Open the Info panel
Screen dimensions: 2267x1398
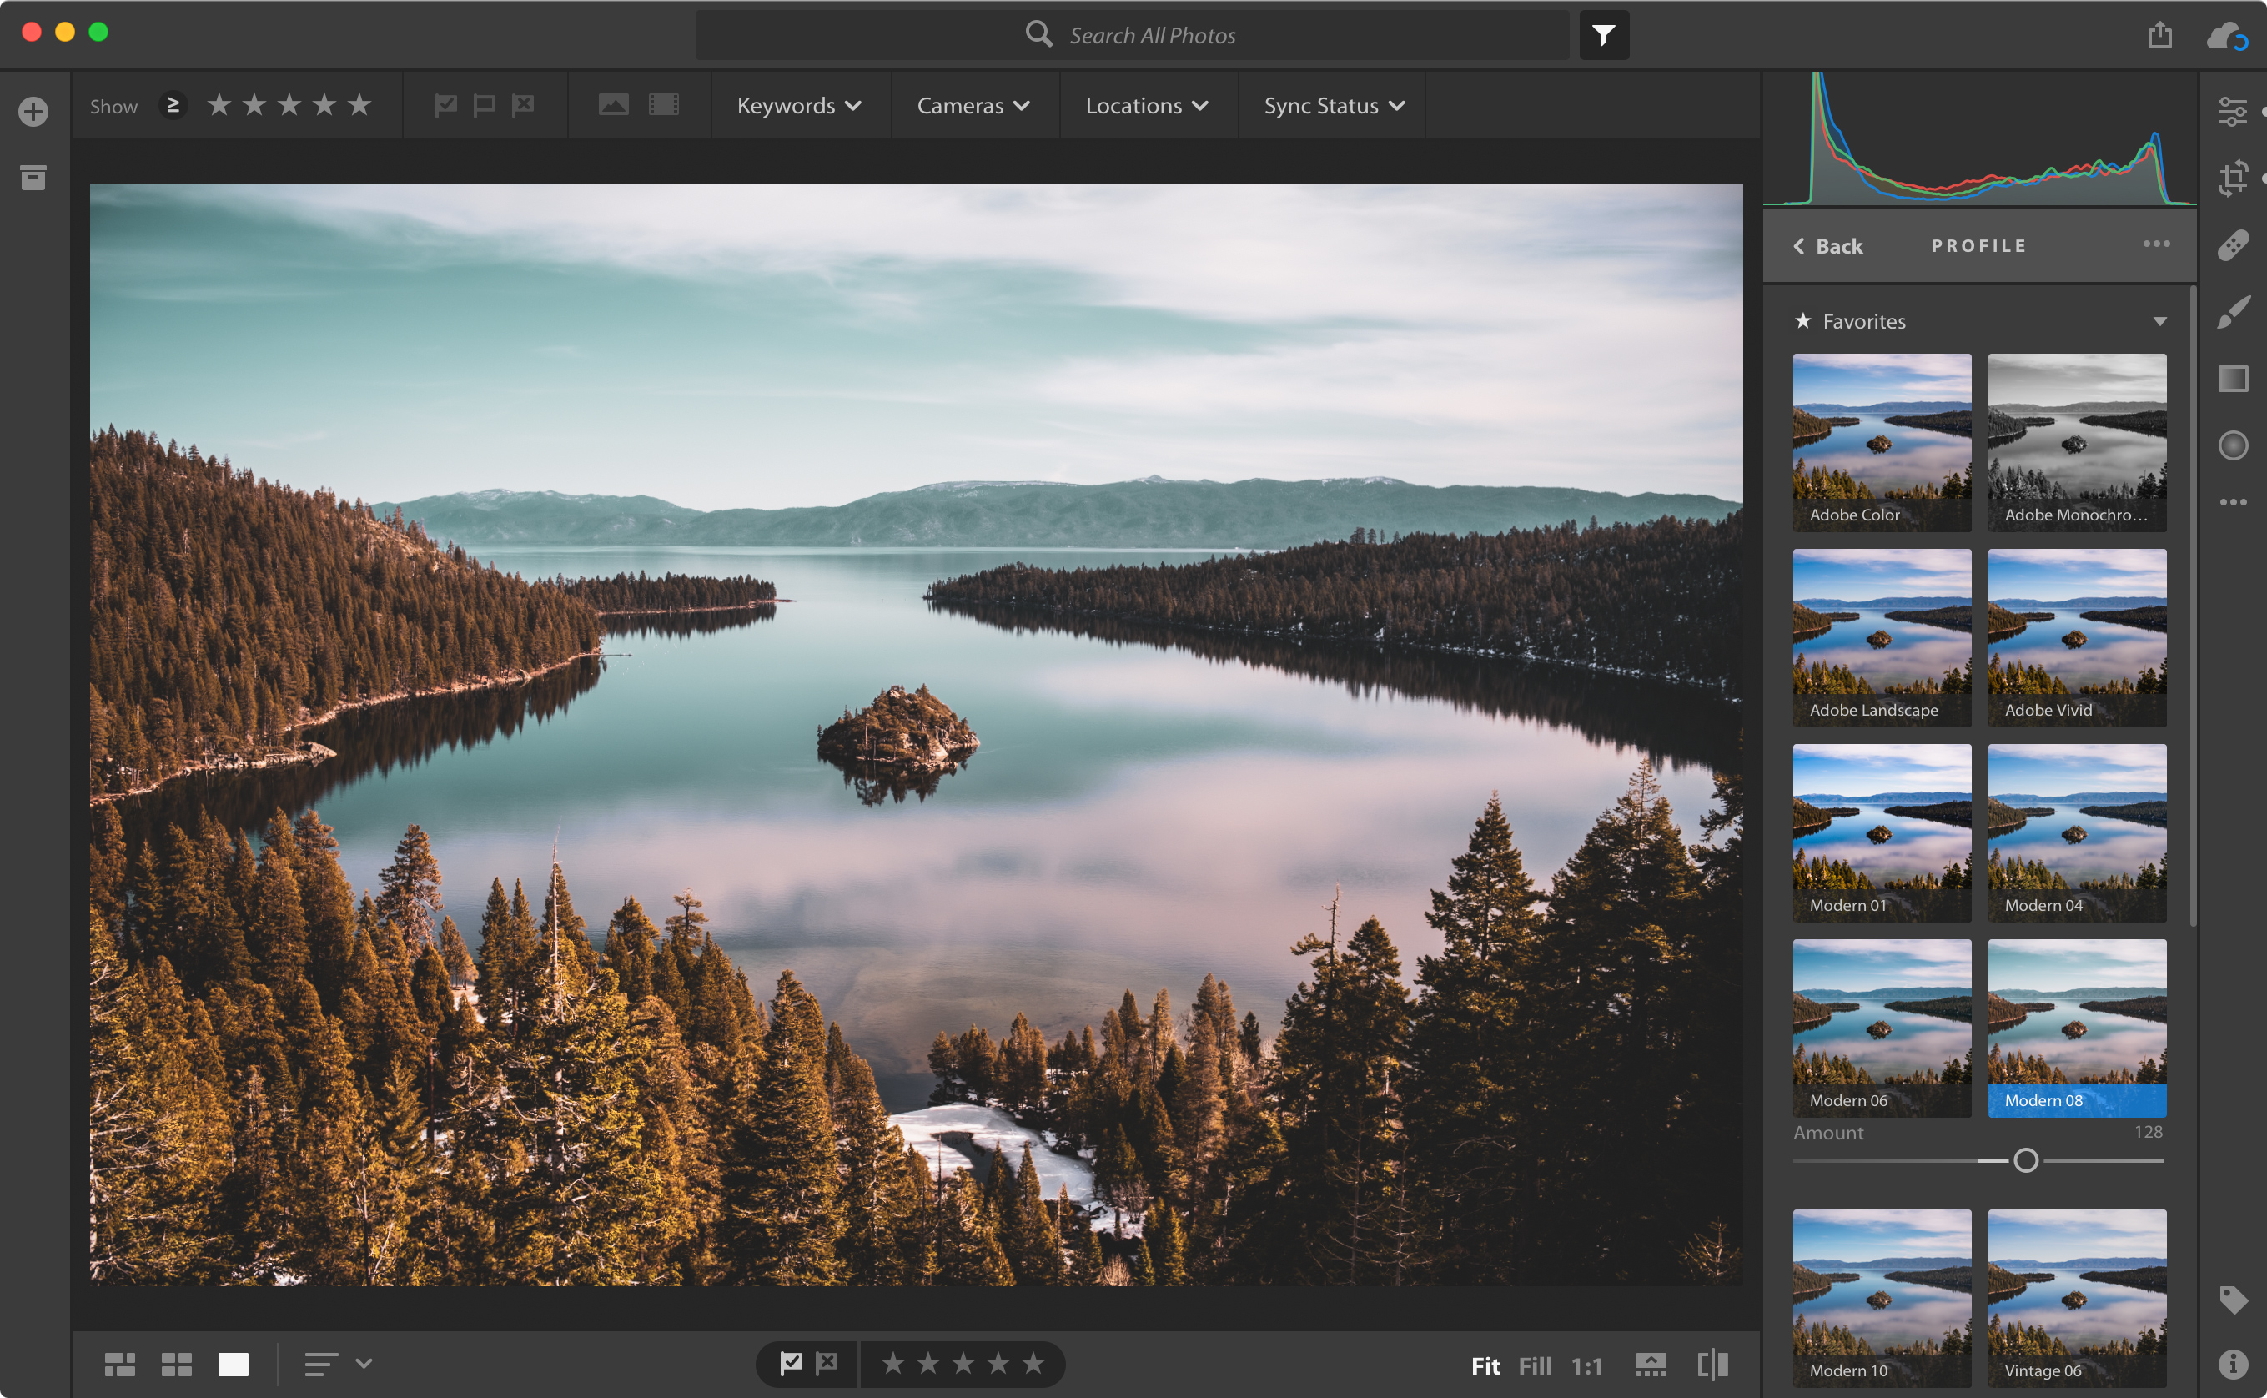pos(2235,1365)
